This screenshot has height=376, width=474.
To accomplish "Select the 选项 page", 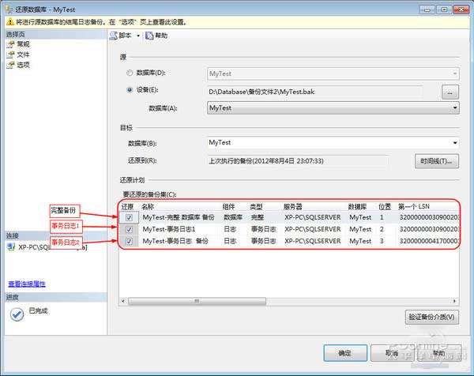I will coord(23,65).
